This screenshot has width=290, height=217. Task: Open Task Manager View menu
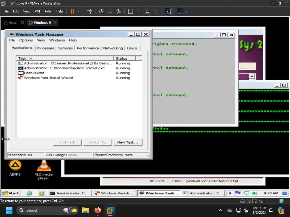coord(41,40)
